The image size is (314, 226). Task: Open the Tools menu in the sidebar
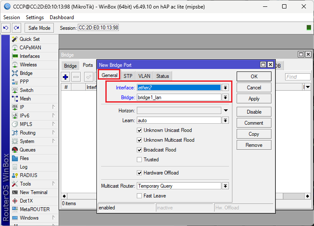click(25, 184)
